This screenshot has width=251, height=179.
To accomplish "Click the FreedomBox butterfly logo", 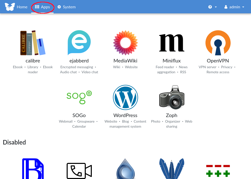I will pyautogui.click(x=10, y=7).
